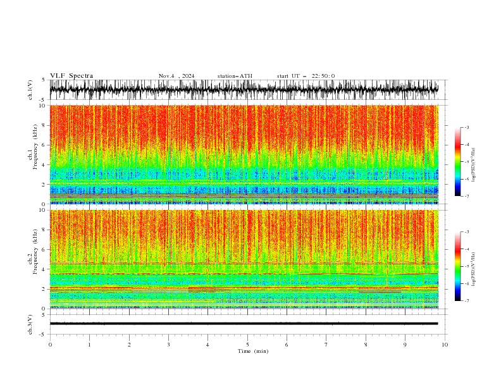Click the "-7" tick on ch.2 colorbar

click(466, 300)
